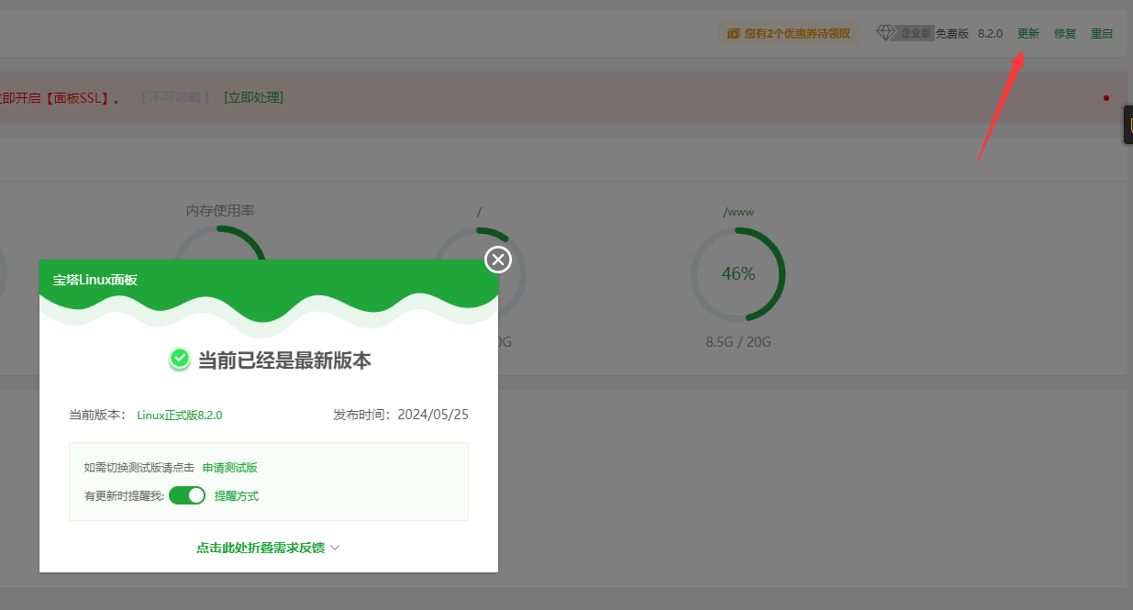1133x610 pixels.
Task: Click the 8.5G / 20G disk size text
Action: (x=739, y=342)
